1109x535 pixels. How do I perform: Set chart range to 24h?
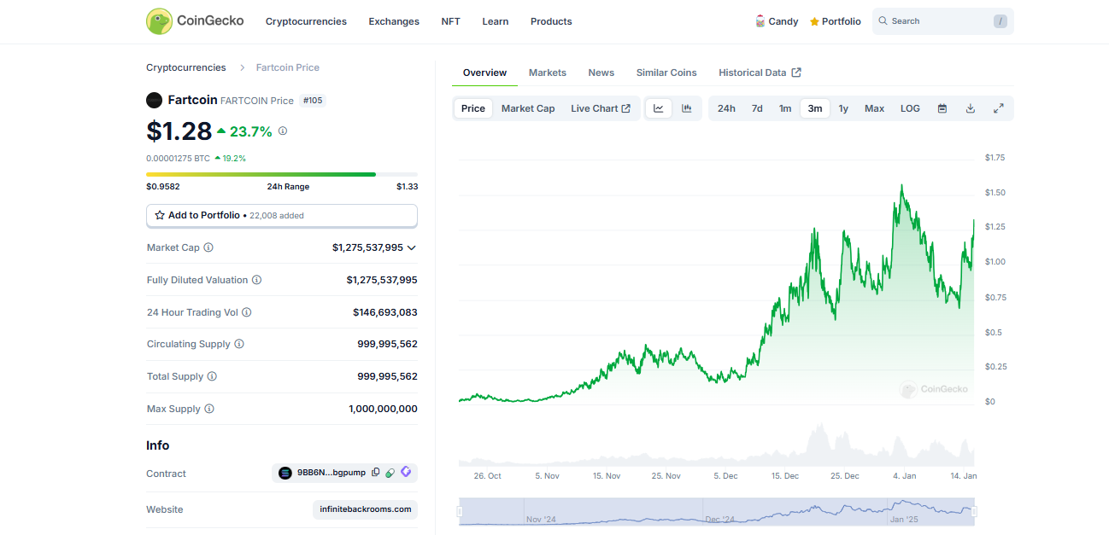pyautogui.click(x=726, y=108)
